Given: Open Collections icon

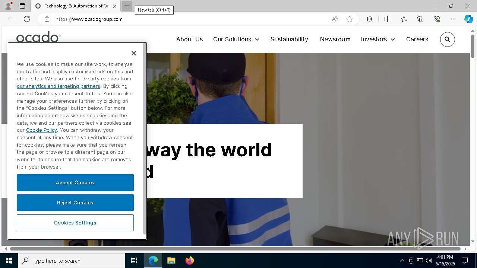Looking at the screenshot, I should click(420, 19).
